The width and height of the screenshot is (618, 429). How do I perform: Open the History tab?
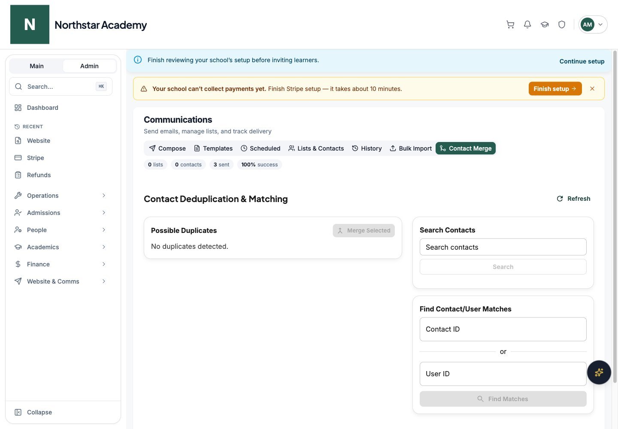(367, 148)
